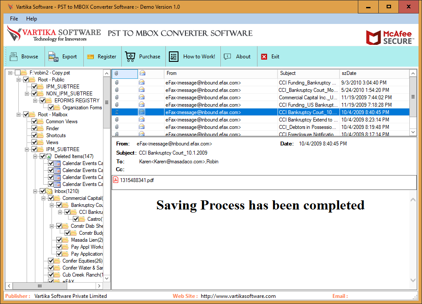Click the red Exit X icon
This screenshot has width=422, height=304.
tap(264, 57)
